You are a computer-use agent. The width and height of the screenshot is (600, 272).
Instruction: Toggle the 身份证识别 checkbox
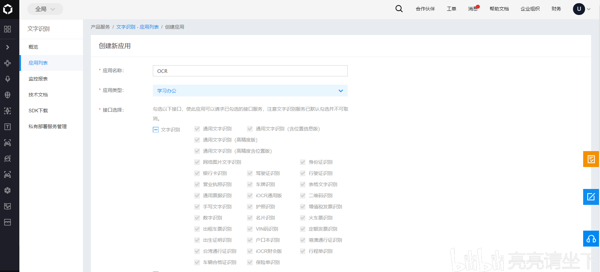pos(303,162)
